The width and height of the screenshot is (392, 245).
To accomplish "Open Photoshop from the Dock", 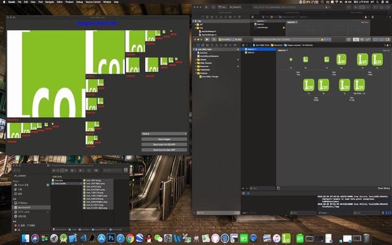I will point(111,238).
